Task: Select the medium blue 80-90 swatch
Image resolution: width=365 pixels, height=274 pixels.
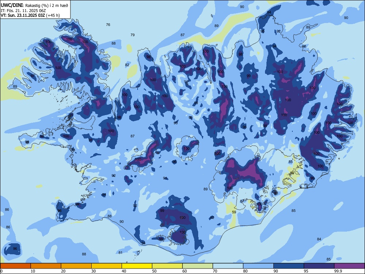Action: [x=258, y=266]
